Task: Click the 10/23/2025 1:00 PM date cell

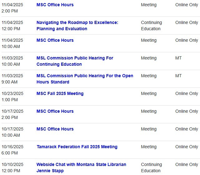Action: click(12, 97)
